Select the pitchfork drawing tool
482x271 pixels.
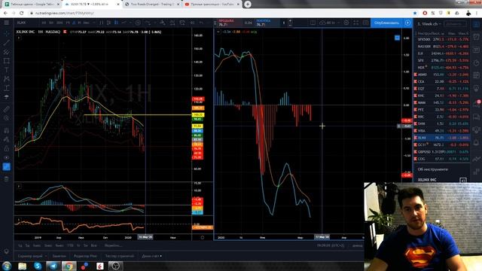tap(6, 52)
